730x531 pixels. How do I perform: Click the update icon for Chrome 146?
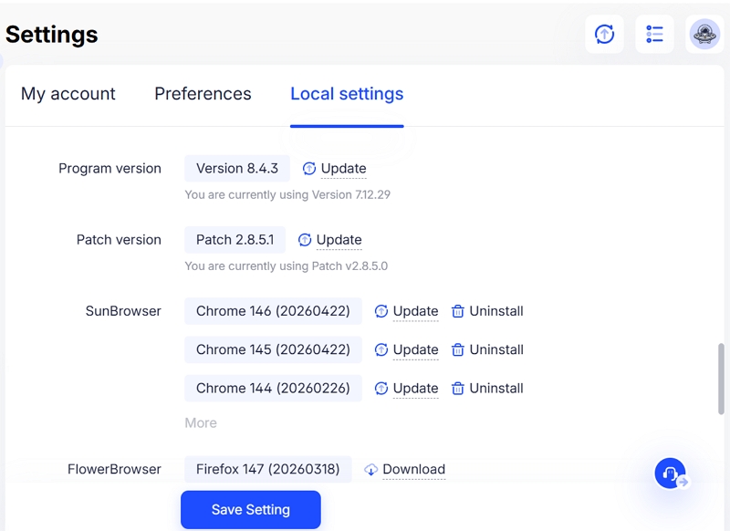click(x=381, y=311)
